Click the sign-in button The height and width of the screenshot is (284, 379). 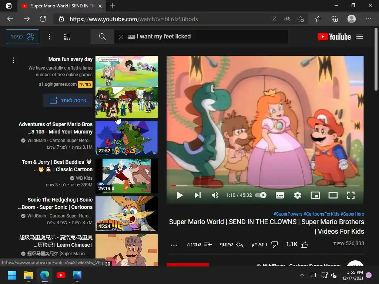pos(23,37)
